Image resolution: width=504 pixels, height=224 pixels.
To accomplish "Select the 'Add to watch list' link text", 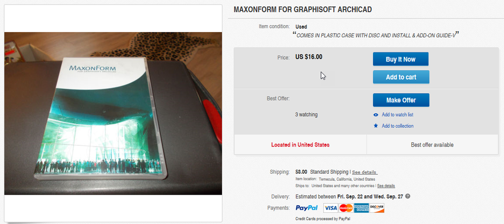I will [x=397, y=115].
